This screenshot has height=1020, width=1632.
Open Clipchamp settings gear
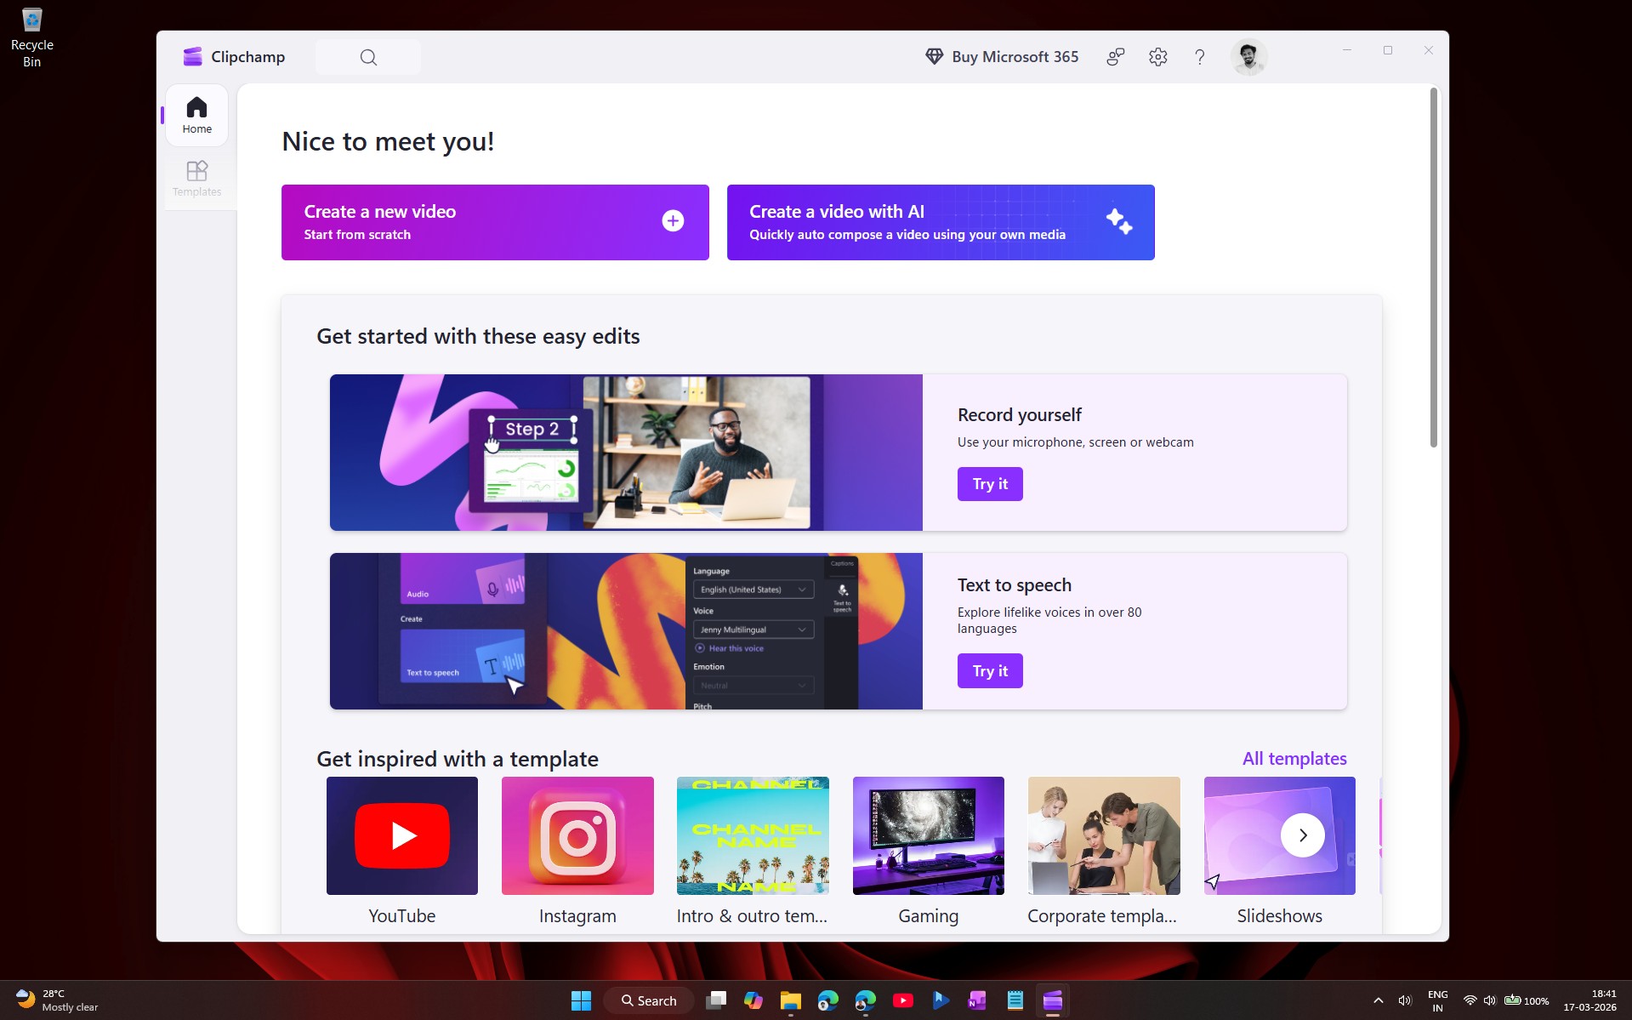tap(1157, 56)
